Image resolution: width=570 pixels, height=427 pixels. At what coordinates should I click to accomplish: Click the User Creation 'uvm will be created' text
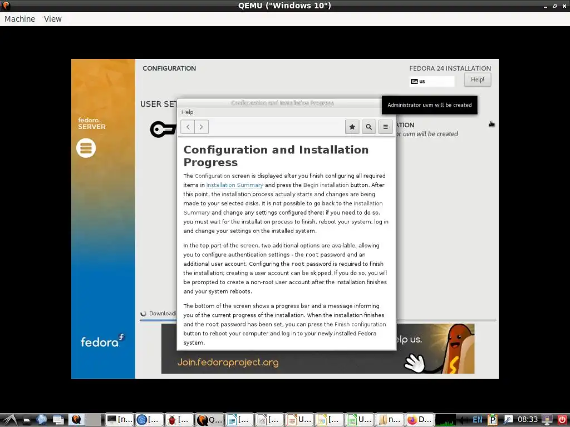point(427,134)
